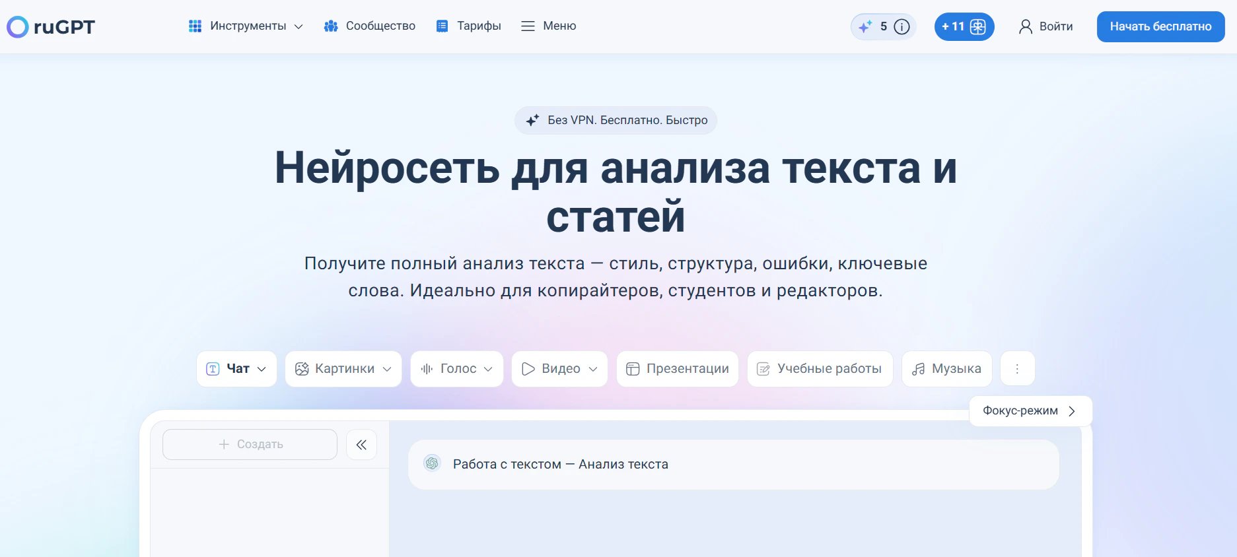Click the Чат text icon
The width and height of the screenshot is (1237, 557).
213,369
